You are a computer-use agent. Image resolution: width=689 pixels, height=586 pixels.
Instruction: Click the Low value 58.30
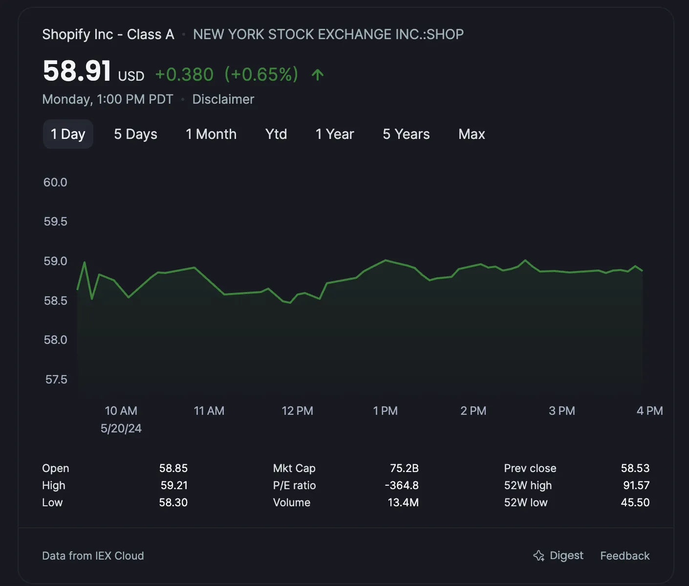coord(173,502)
